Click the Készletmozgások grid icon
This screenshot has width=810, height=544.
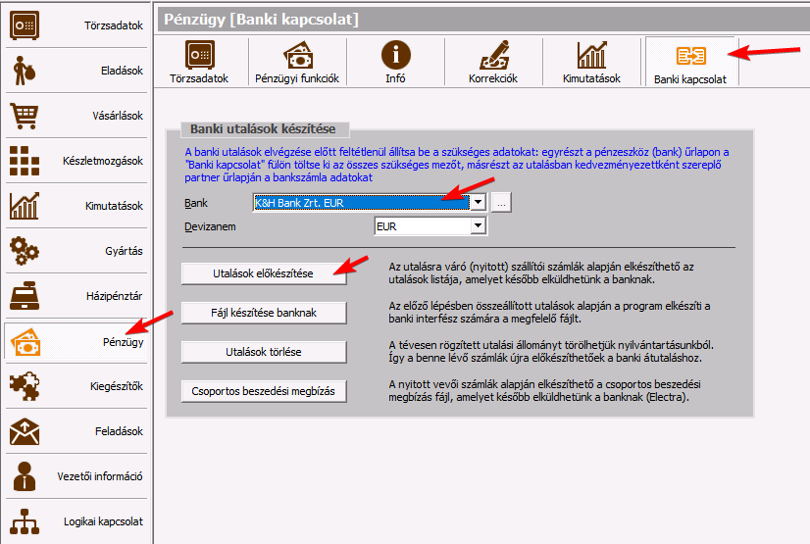pyautogui.click(x=25, y=161)
